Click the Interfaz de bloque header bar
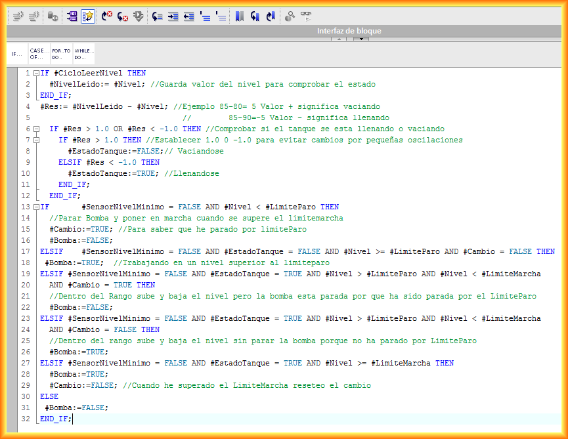 (x=349, y=31)
